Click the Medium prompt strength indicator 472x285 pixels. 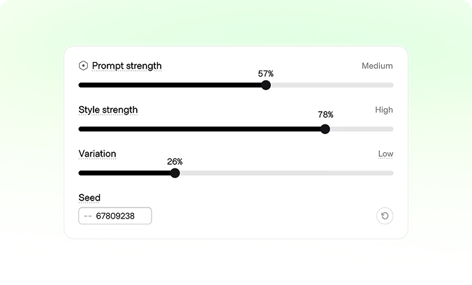[377, 66]
